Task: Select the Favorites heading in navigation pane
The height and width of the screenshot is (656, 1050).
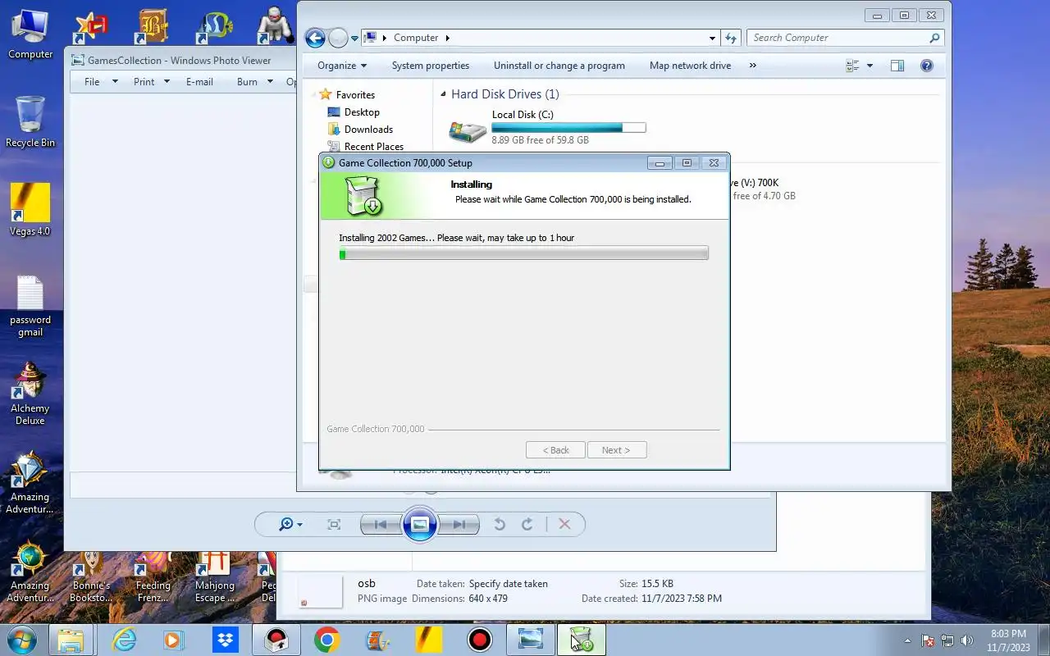Action: 354,95
